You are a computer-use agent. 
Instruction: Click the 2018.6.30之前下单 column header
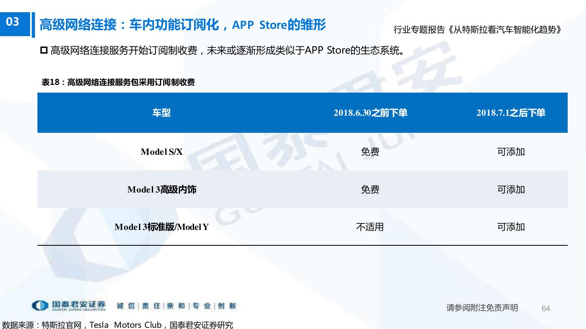pos(370,113)
